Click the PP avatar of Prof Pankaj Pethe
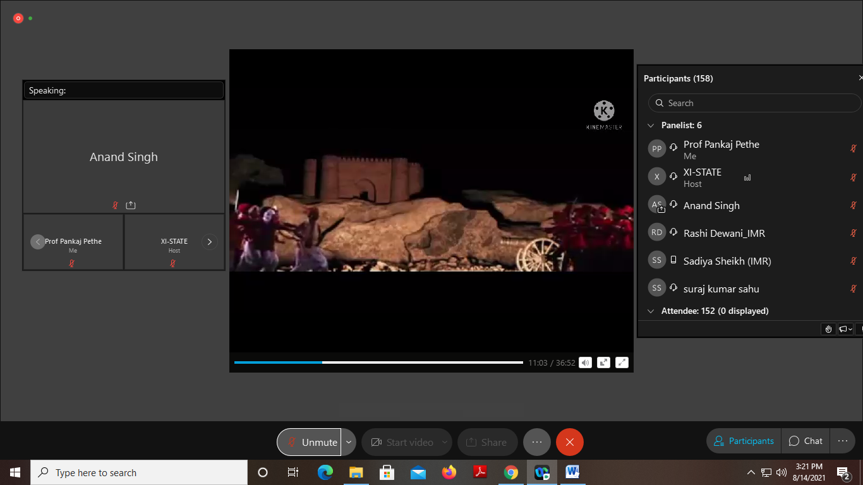 657,149
